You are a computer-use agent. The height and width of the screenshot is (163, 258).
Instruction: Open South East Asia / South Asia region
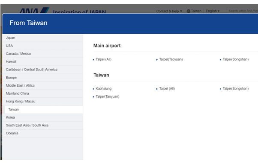click(x=42, y=125)
